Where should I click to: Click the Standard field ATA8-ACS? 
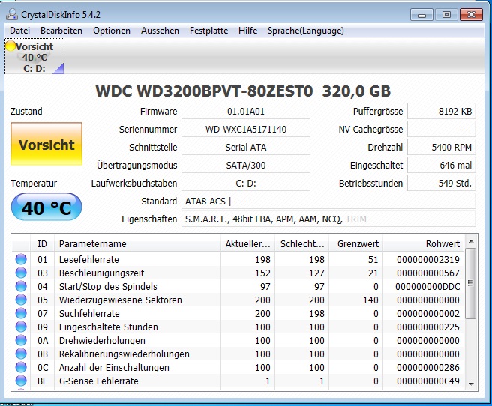[x=328, y=201]
